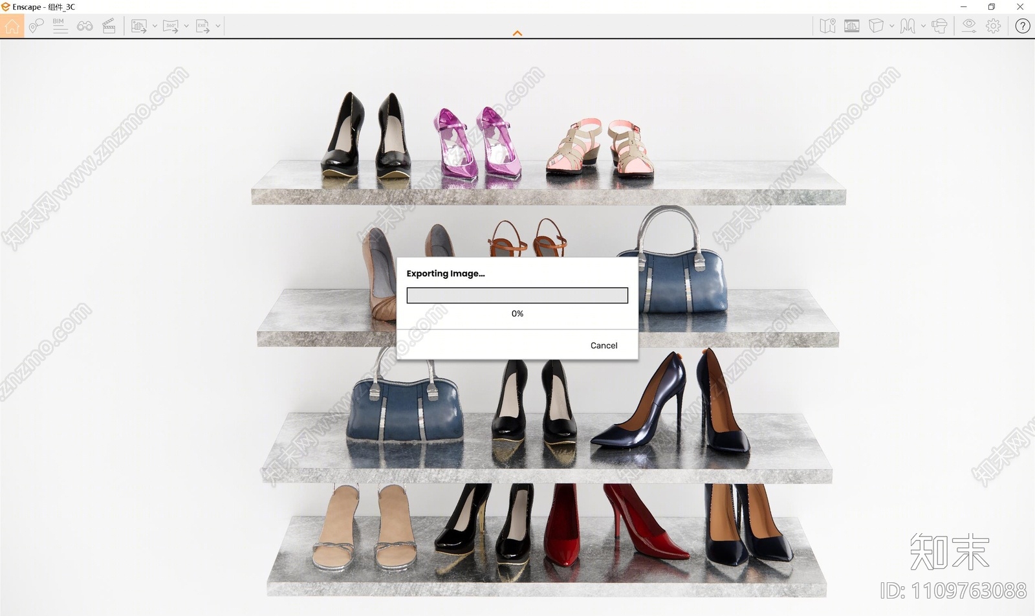Click the Screenshot export icon

pyautogui.click(x=138, y=26)
